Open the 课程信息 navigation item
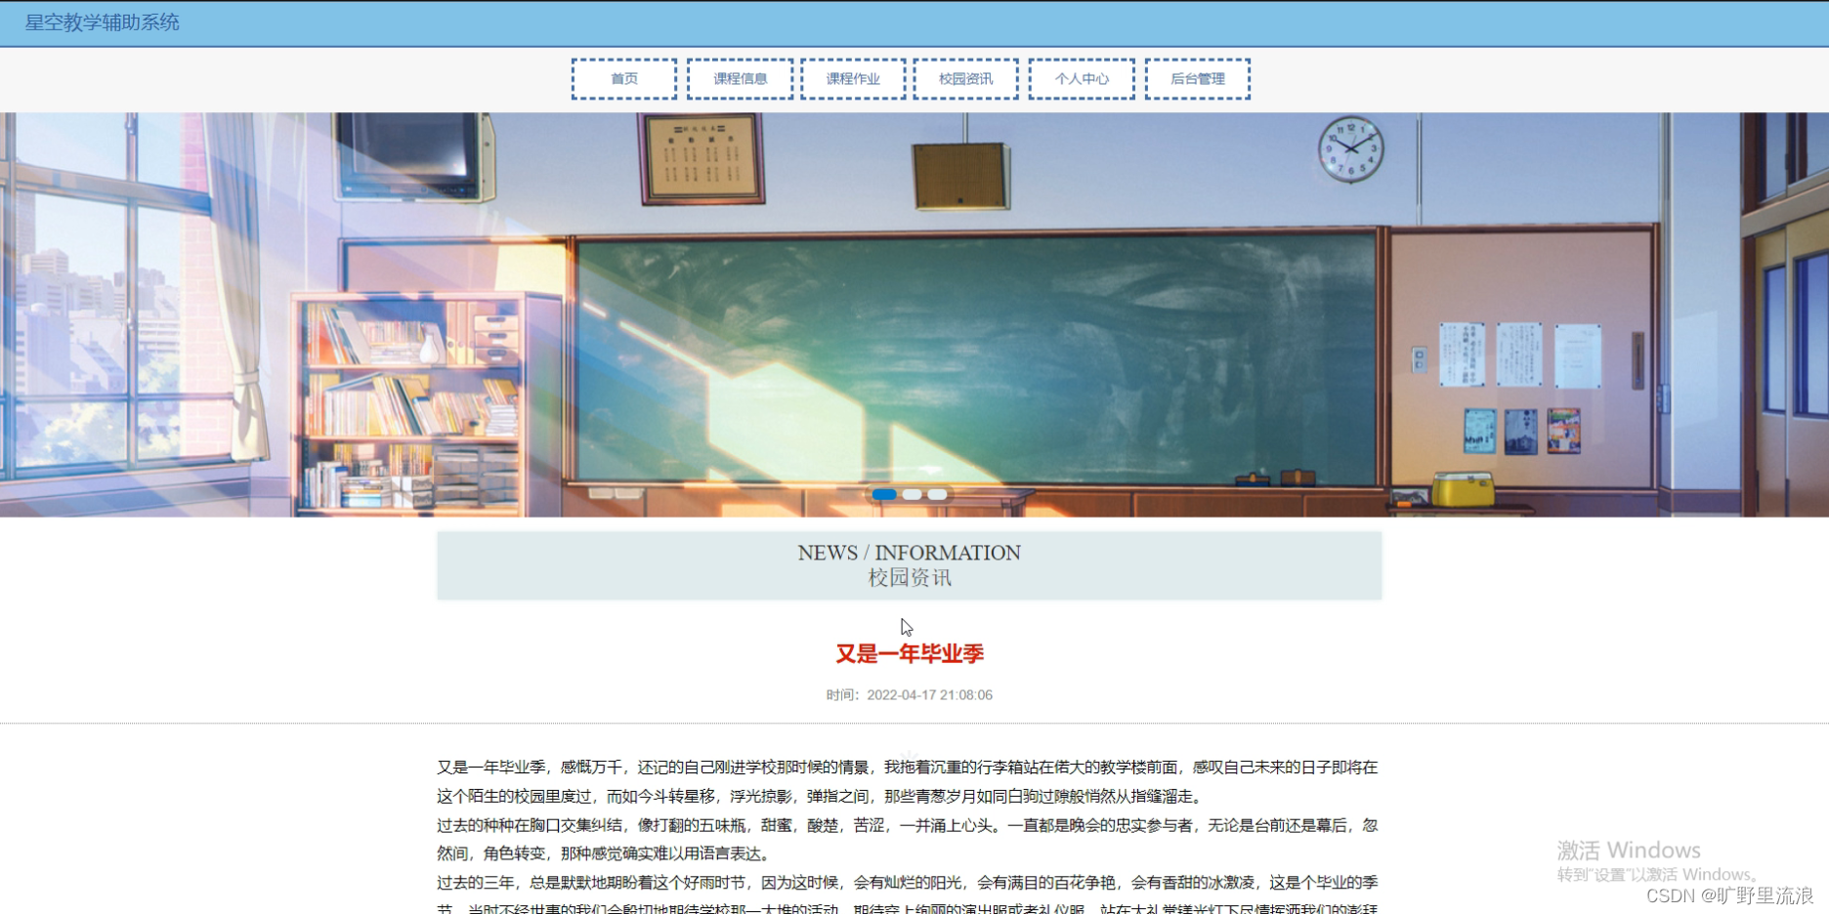 (740, 78)
